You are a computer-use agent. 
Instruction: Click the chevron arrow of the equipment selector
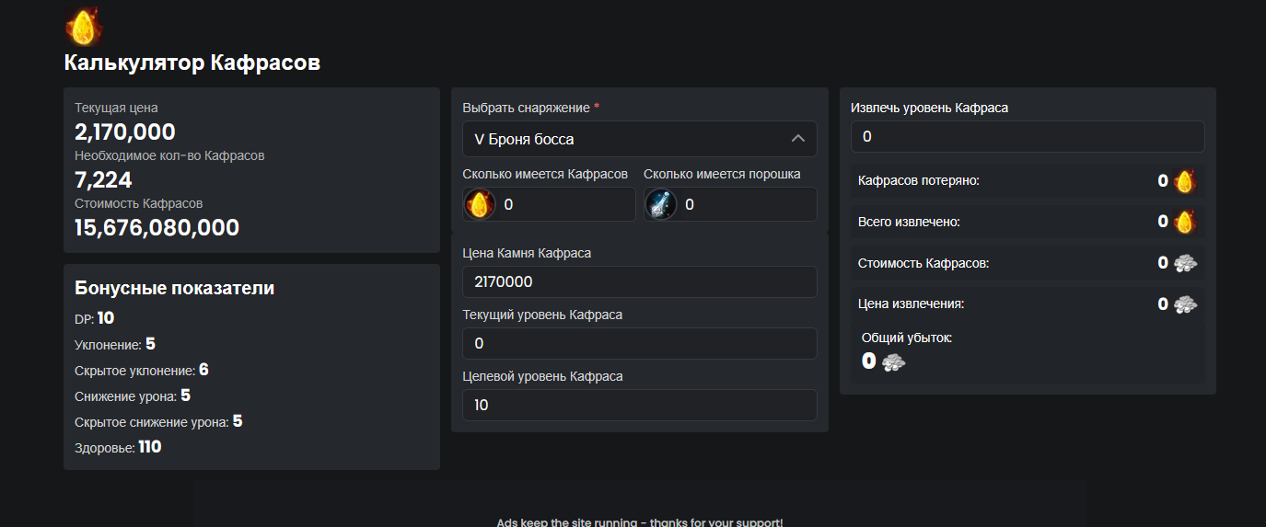pos(797,139)
